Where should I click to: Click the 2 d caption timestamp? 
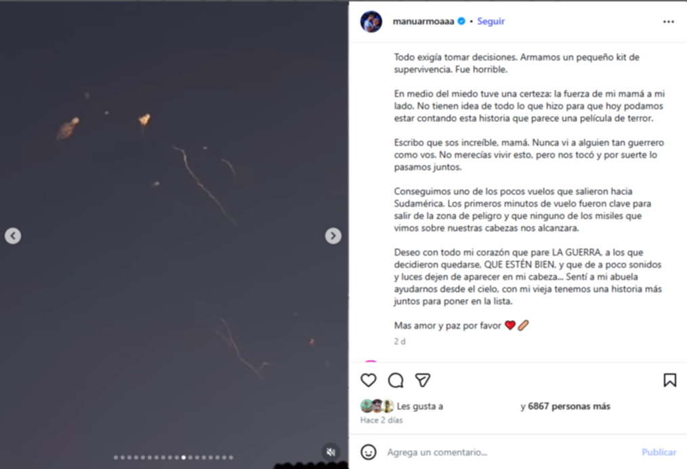(x=400, y=342)
